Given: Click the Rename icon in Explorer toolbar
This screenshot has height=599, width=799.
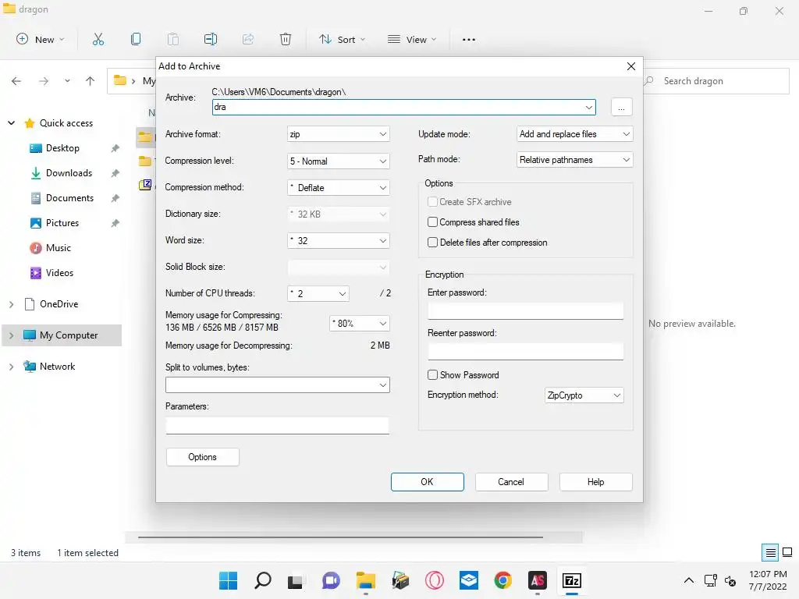Looking at the screenshot, I should pyautogui.click(x=211, y=39).
